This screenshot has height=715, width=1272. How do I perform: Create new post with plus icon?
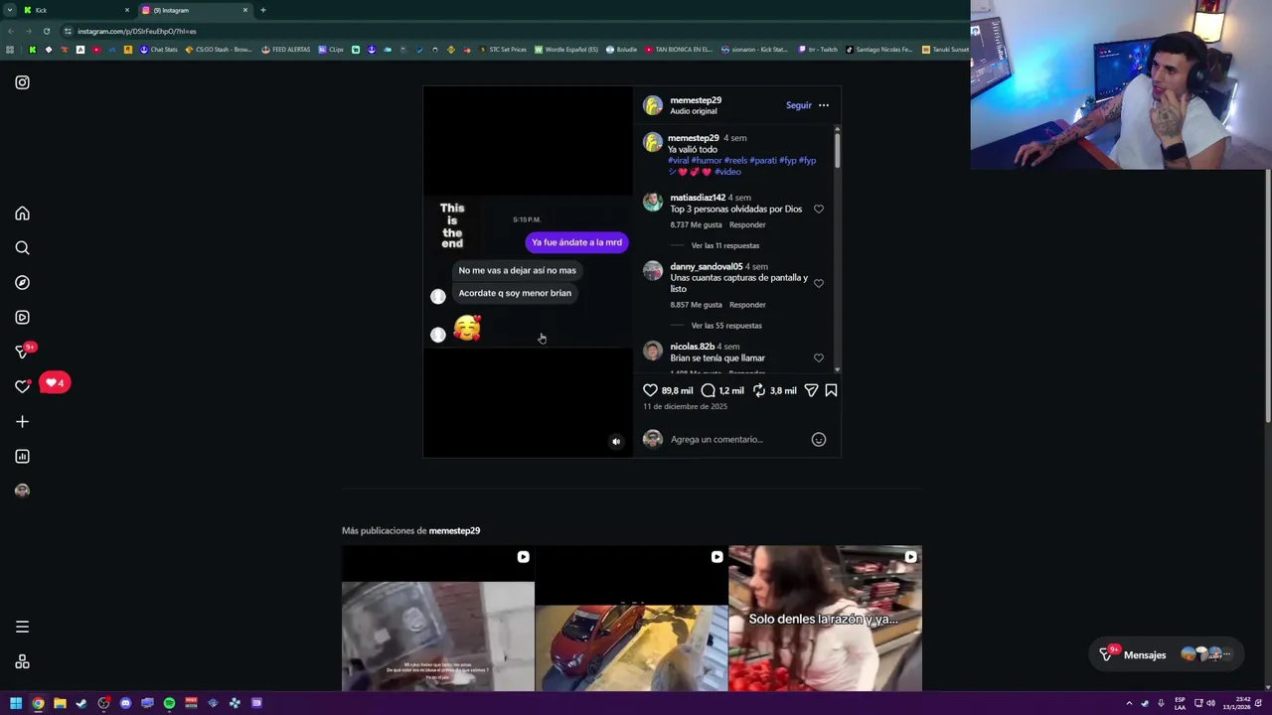[22, 422]
